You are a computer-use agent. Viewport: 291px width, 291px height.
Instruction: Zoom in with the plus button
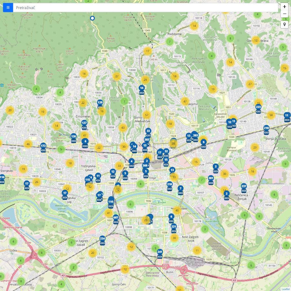tap(284, 6)
